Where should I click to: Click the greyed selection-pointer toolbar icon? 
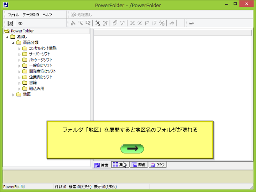88,23
